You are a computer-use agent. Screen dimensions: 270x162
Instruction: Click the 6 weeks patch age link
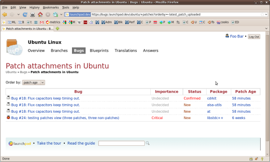click(238, 118)
